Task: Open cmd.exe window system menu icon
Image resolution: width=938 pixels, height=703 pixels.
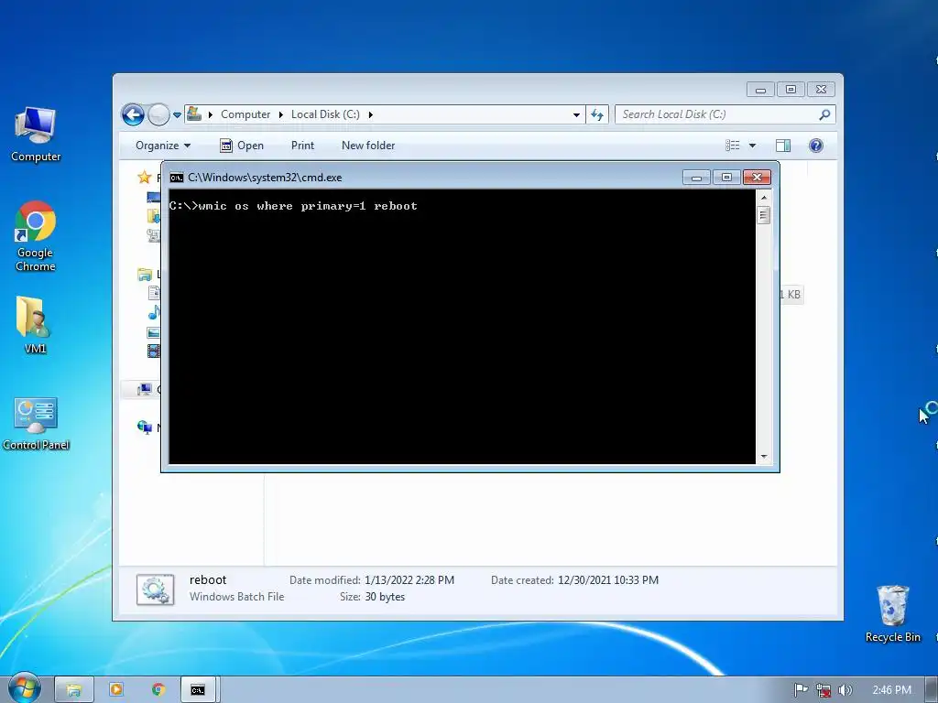Action: (177, 178)
